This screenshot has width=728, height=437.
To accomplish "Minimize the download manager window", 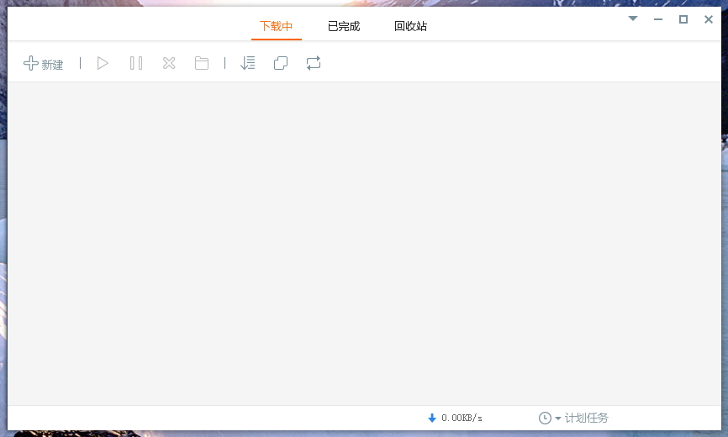I will click(x=658, y=19).
